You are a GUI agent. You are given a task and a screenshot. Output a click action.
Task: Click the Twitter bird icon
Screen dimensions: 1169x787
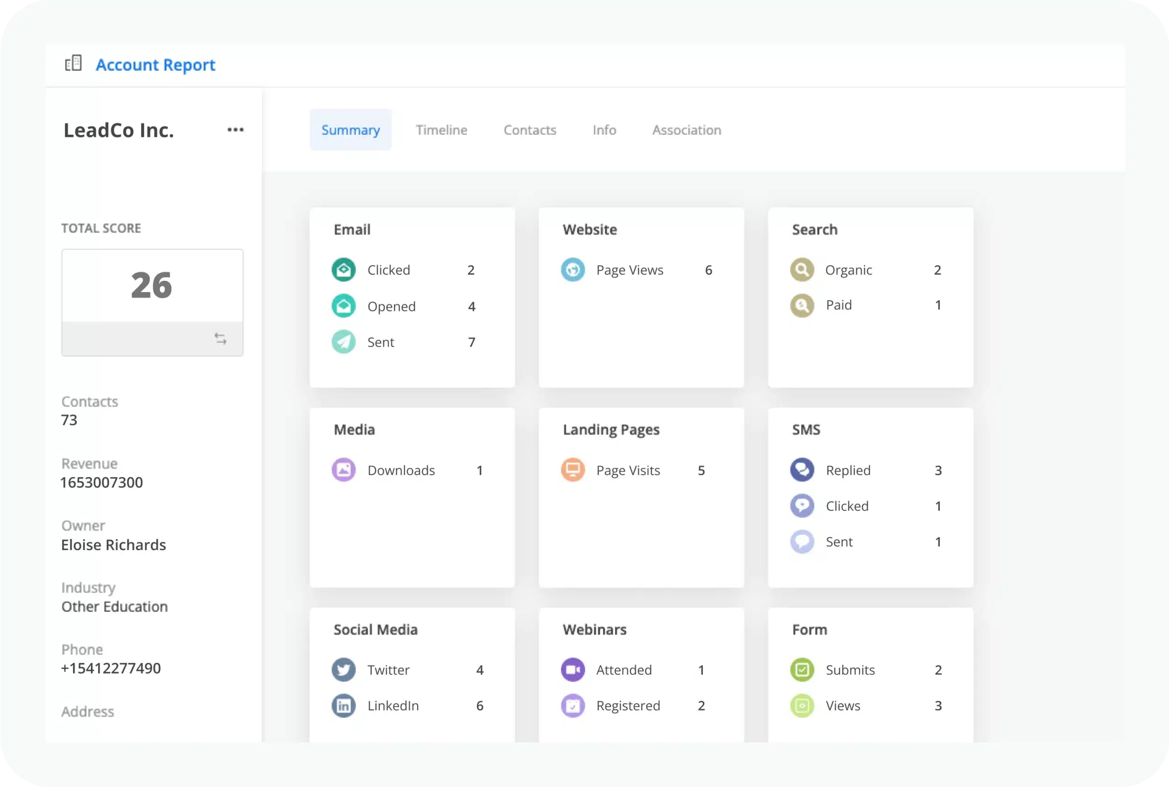[x=343, y=670]
